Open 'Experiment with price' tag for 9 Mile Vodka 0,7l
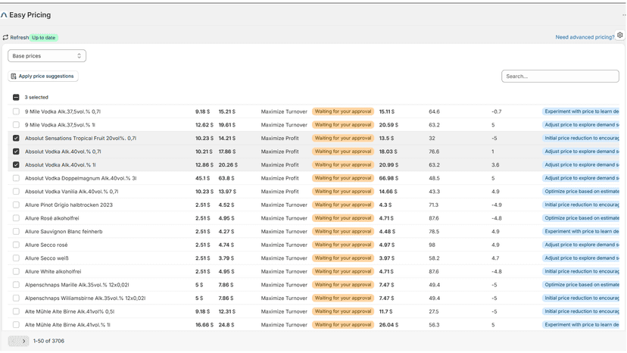 (x=581, y=111)
